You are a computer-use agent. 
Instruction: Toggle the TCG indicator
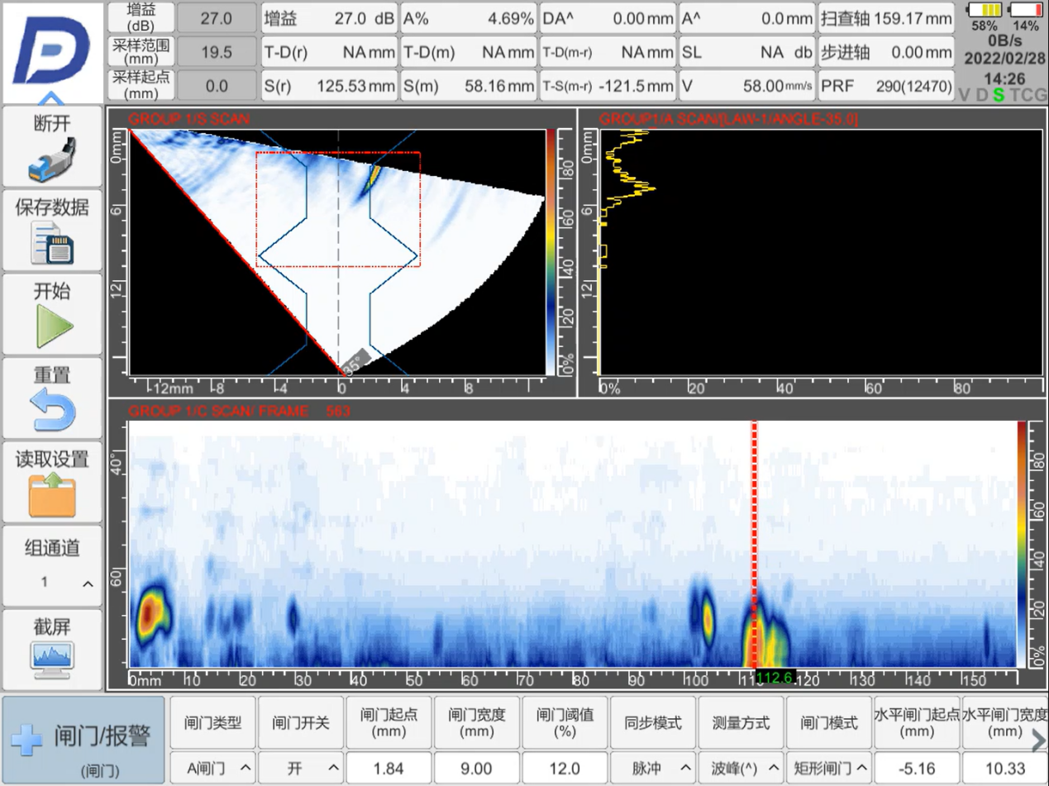pos(1028,95)
